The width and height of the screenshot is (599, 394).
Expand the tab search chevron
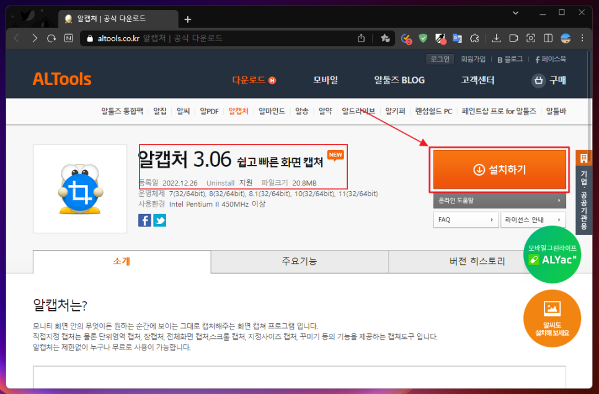[x=515, y=13]
